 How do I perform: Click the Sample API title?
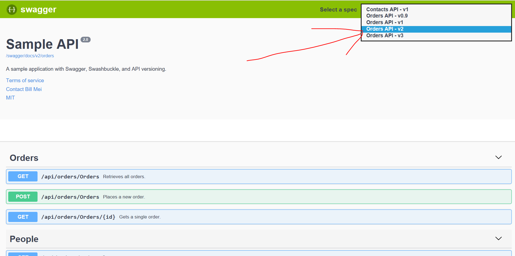[x=42, y=44]
